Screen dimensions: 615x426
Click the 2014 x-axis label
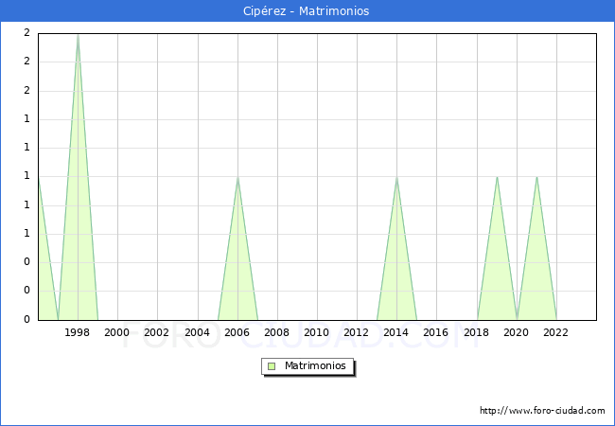point(395,332)
